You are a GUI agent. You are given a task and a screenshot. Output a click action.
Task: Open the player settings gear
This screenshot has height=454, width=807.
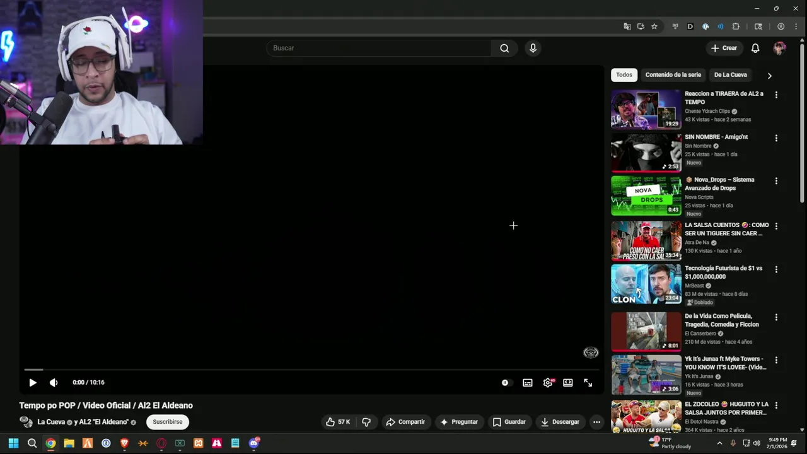548,383
